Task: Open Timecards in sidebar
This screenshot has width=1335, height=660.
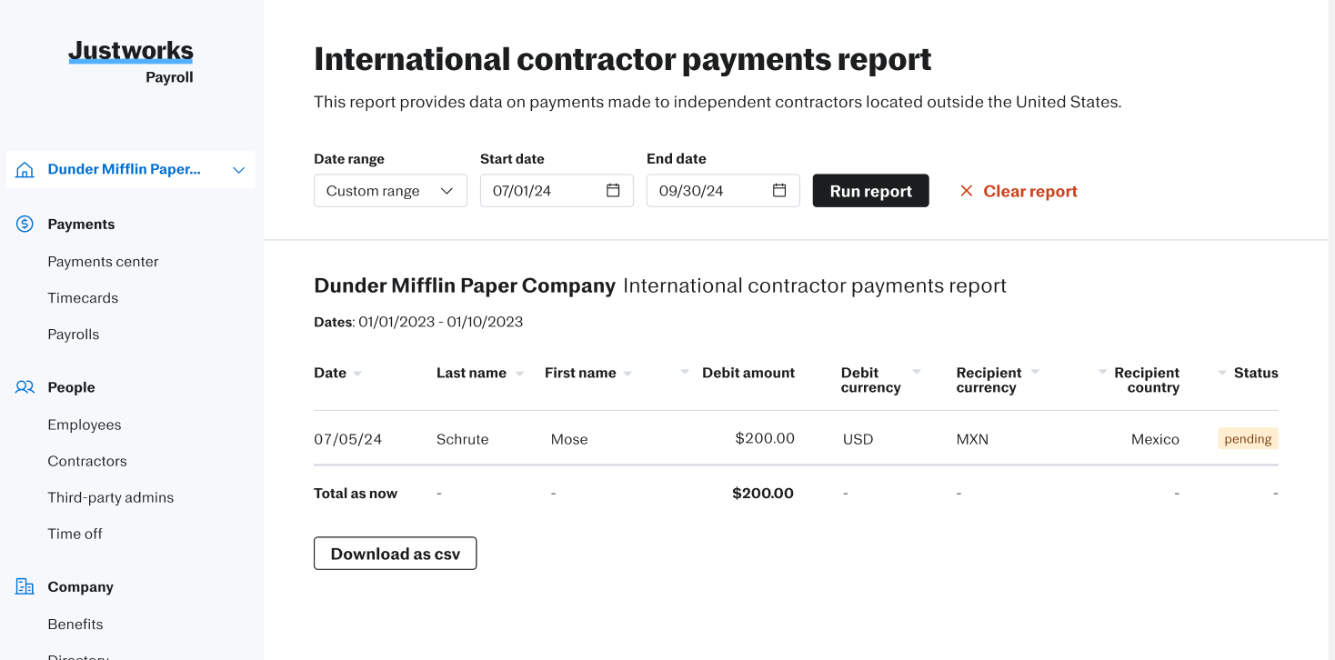Action: coord(83,298)
